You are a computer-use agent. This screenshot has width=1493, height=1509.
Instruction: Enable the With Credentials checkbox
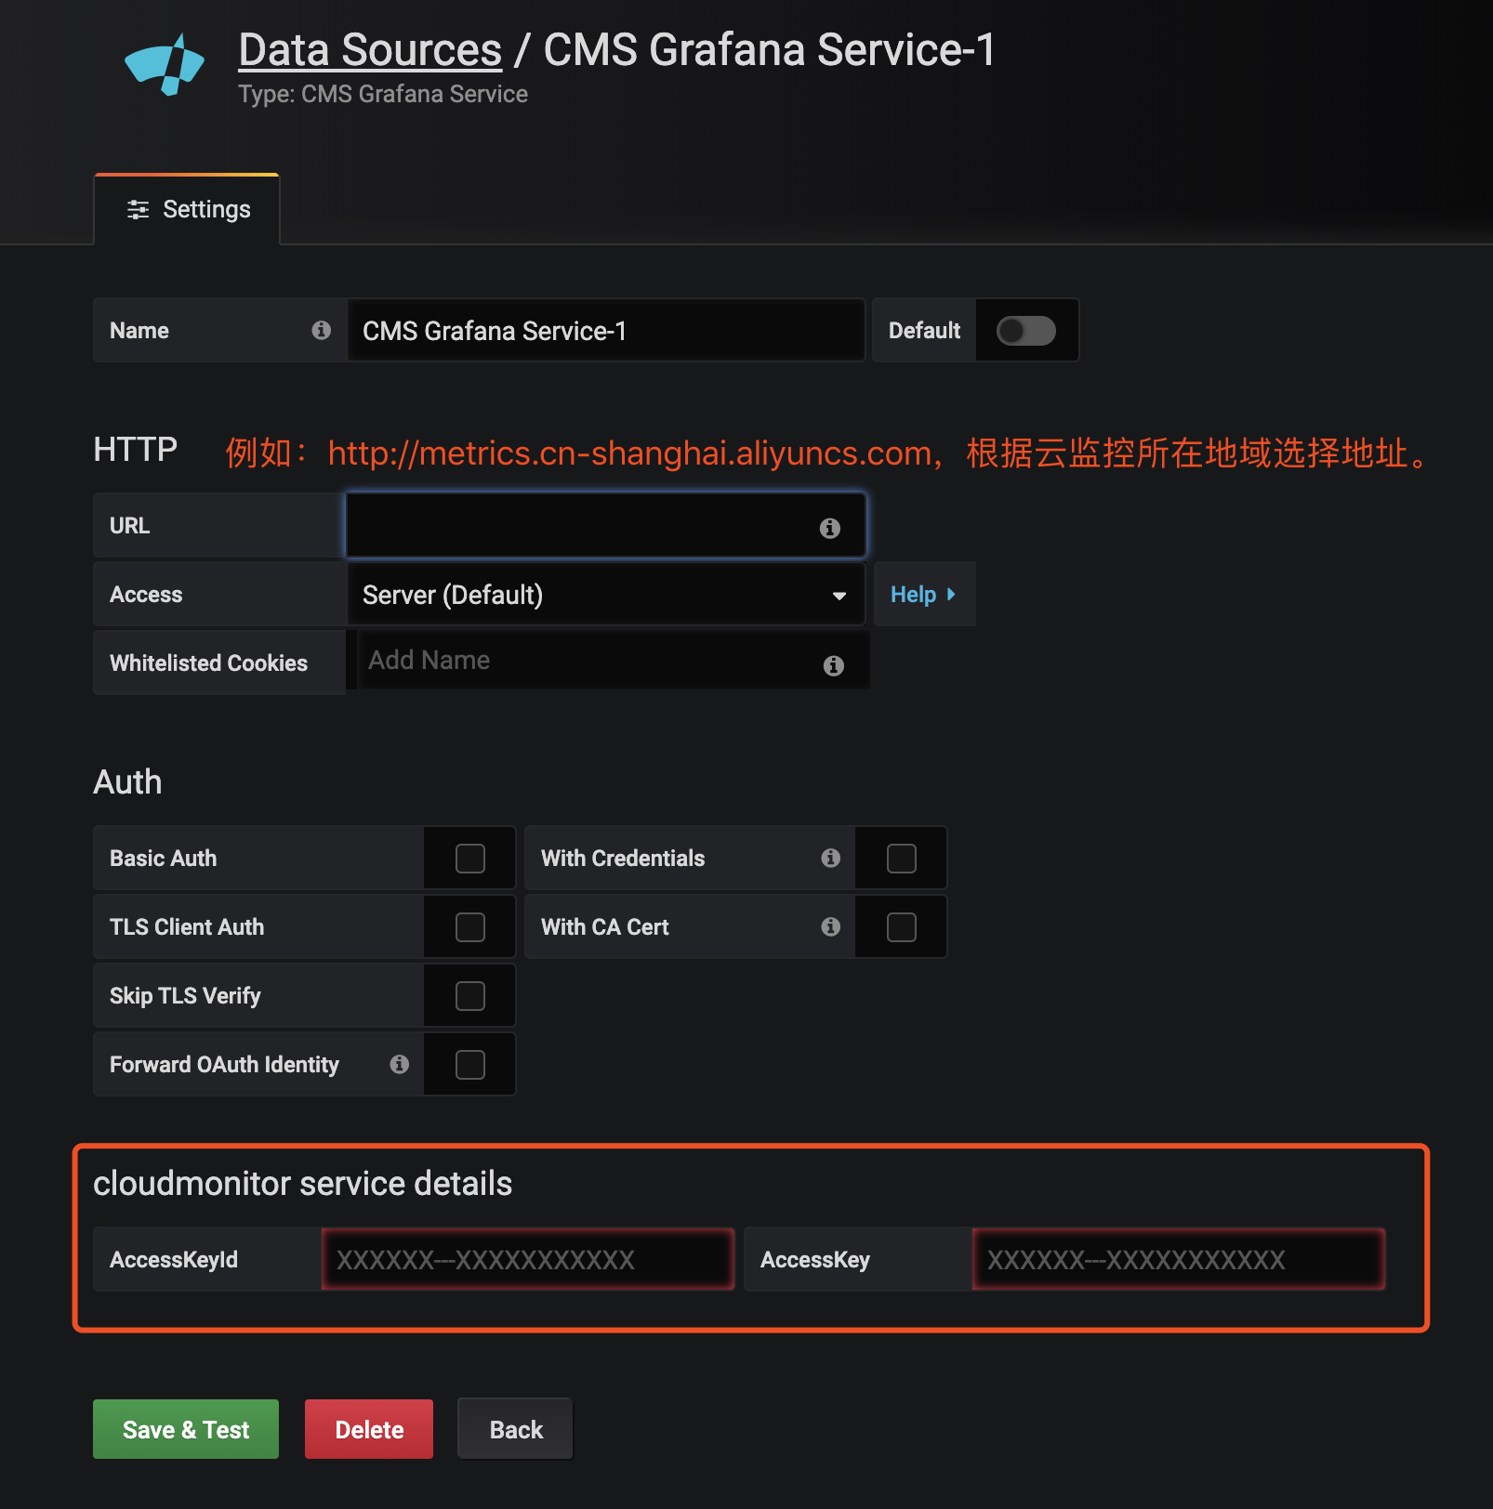pyautogui.click(x=902, y=858)
